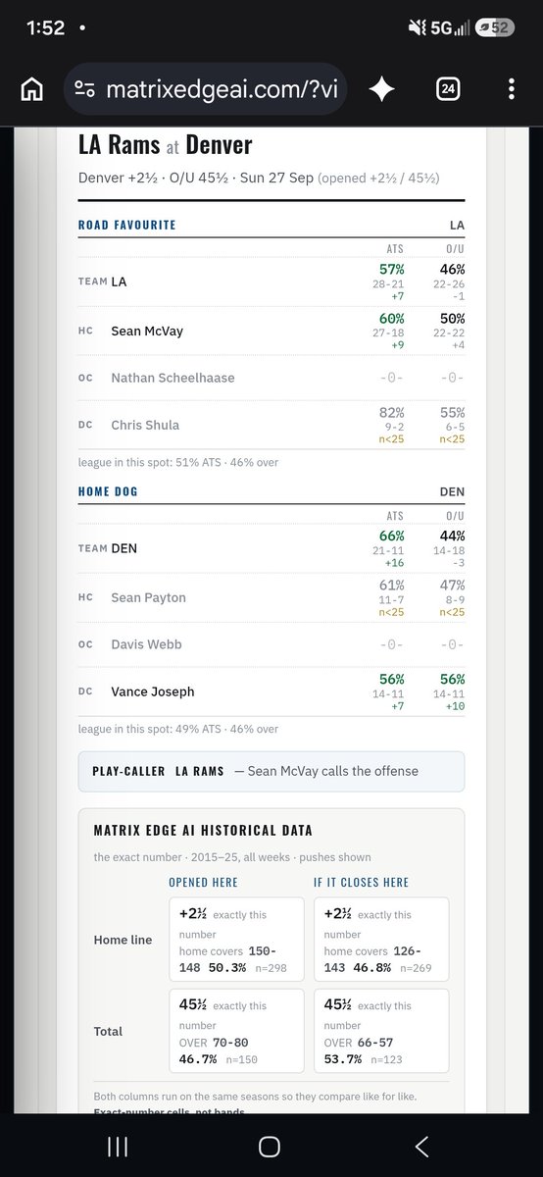Select the IF IT CLOSES HERE column header
543x1177 pixels.
(362, 882)
